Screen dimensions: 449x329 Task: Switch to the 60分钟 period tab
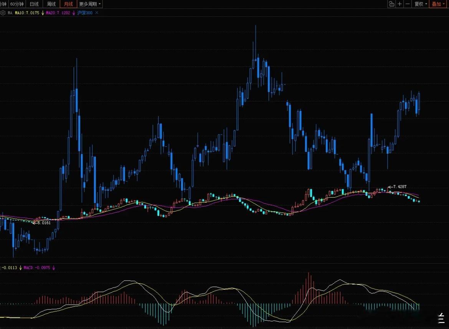(x=17, y=4)
